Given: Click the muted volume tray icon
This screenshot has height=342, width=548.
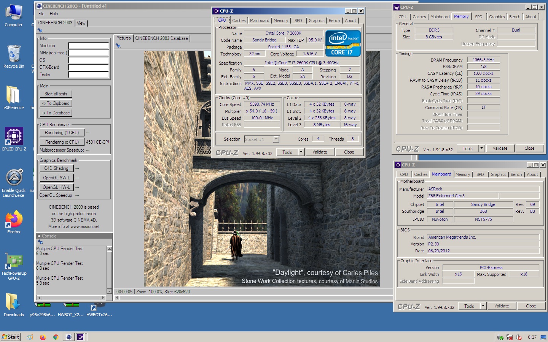Looking at the screenshot, I should click(x=519, y=337).
